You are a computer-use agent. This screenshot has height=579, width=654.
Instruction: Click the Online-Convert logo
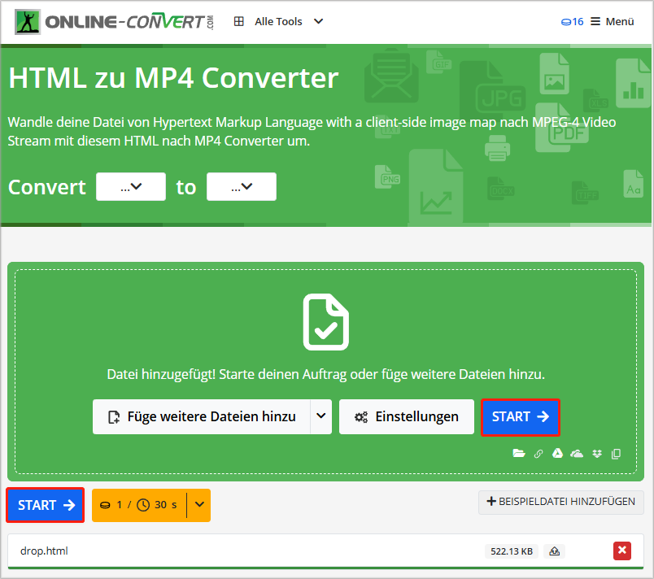tap(114, 22)
